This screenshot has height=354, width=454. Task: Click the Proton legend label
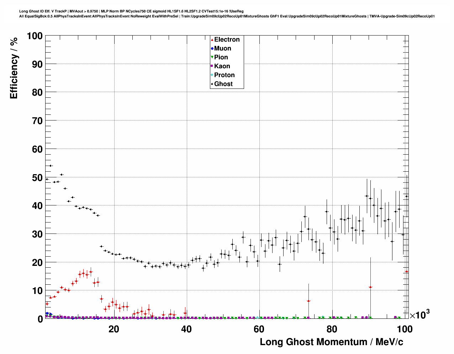click(x=224, y=75)
